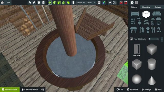Redo the last action
The width and height of the screenshot is (164, 92).
tap(34, 3)
